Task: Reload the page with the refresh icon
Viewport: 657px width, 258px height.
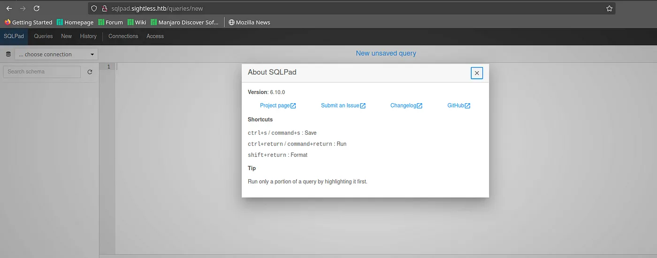Action: pos(37,8)
